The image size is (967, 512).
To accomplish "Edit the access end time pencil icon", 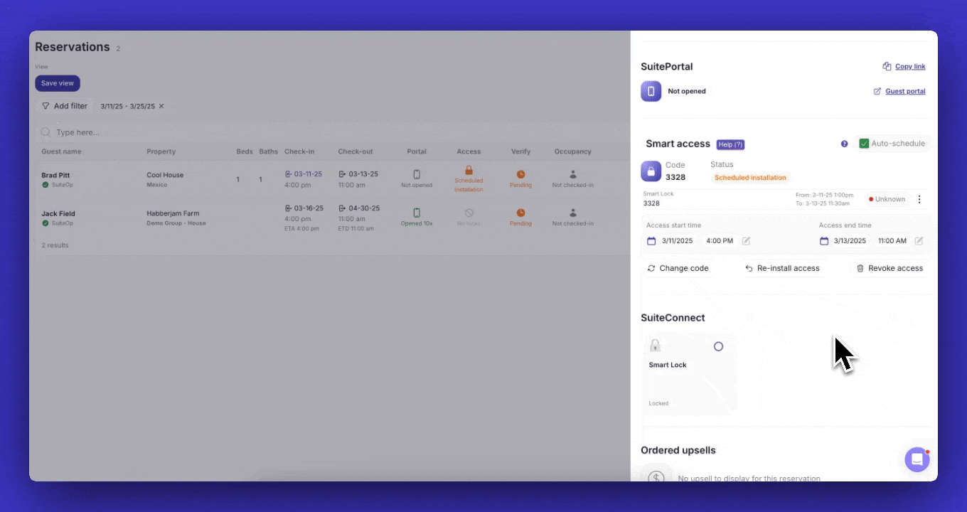I will (x=919, y=241).
